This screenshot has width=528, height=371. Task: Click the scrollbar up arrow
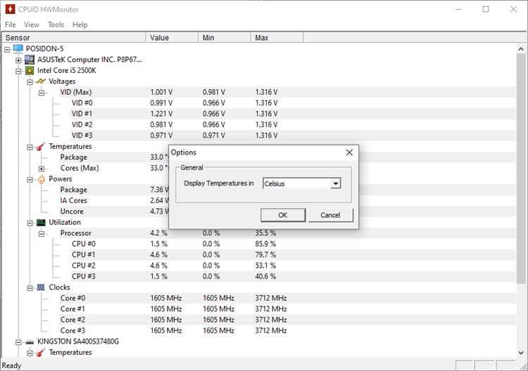(521, 49)
